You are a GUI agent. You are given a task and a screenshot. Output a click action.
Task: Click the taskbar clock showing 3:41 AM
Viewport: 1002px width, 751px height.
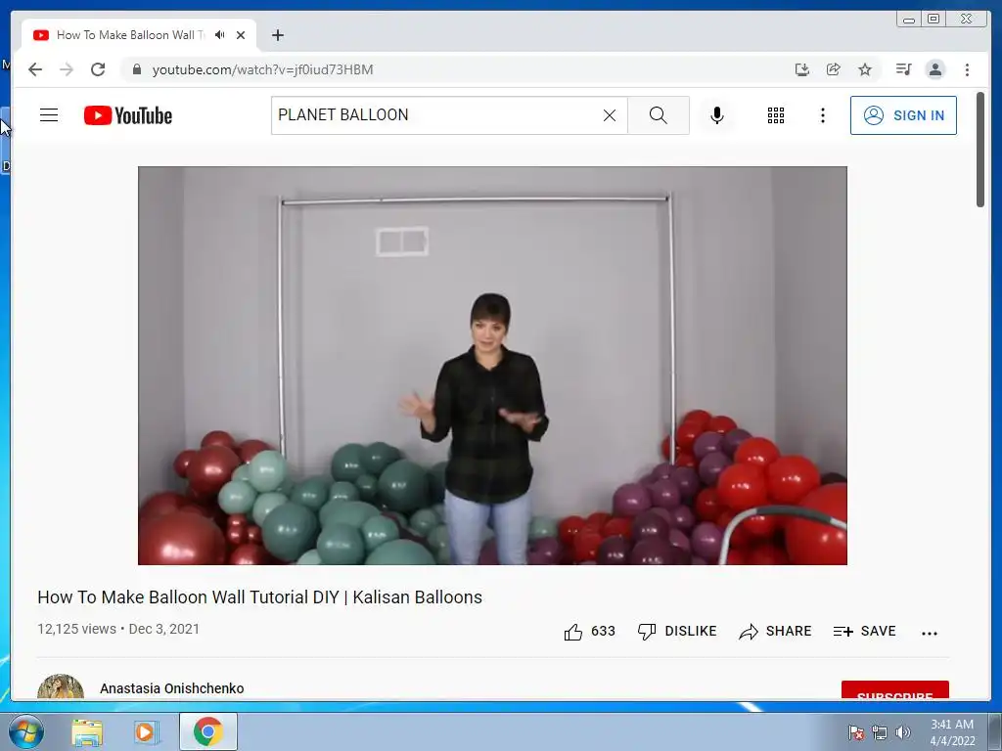952,732
